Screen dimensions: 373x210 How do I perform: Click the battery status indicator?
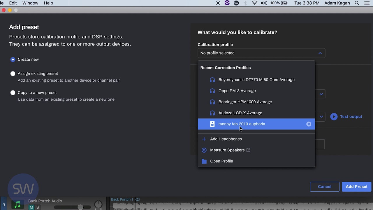[279, 3]
